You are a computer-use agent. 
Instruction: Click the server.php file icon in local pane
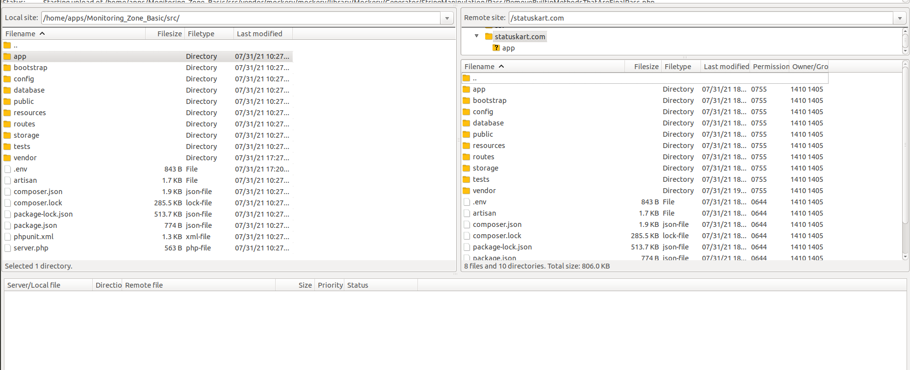[x=7, y=248]
